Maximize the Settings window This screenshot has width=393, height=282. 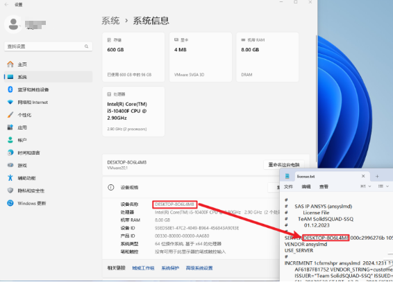tap(296, 2)
